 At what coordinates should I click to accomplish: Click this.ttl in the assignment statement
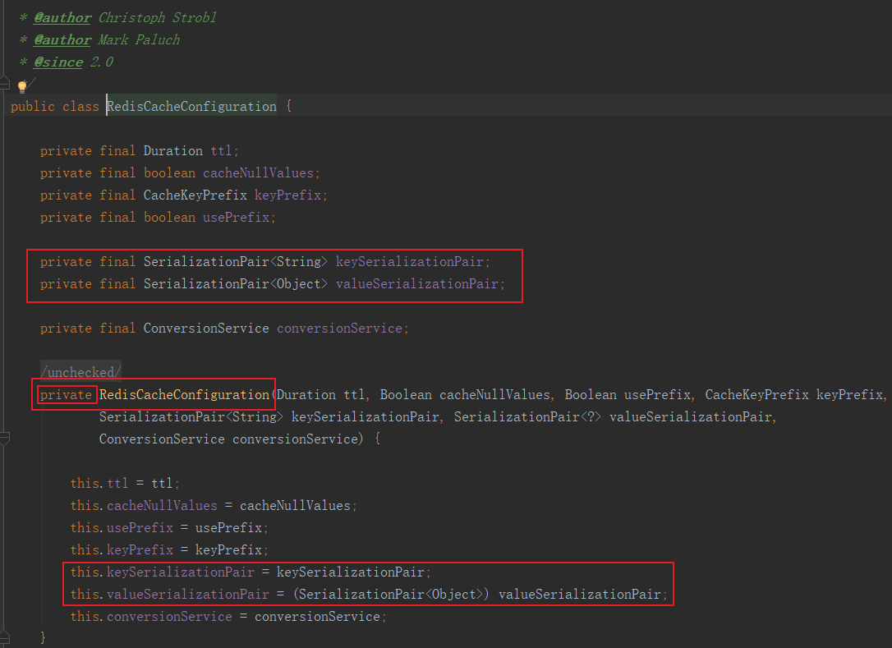(x=99, y=484)
